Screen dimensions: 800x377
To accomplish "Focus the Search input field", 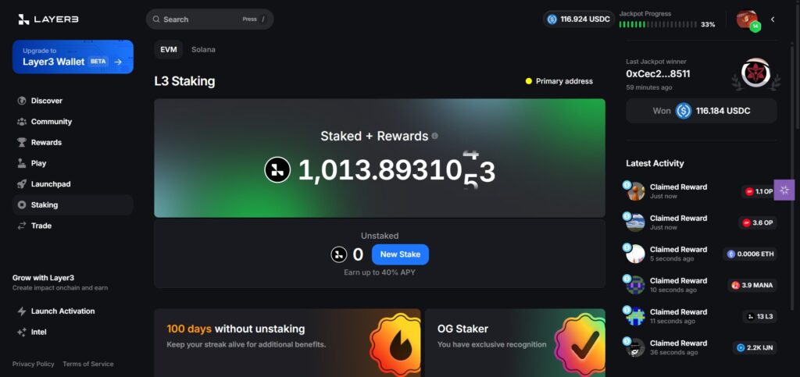I will (209, 20).
